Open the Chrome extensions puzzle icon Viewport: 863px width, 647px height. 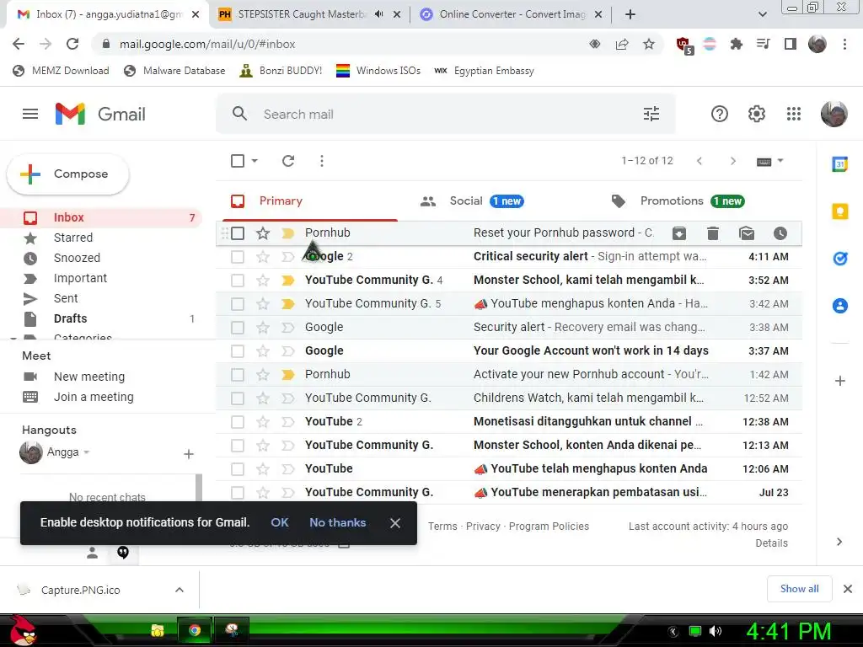coord(737,44)
